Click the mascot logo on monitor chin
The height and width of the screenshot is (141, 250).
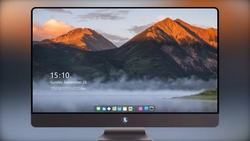point(125,120)
